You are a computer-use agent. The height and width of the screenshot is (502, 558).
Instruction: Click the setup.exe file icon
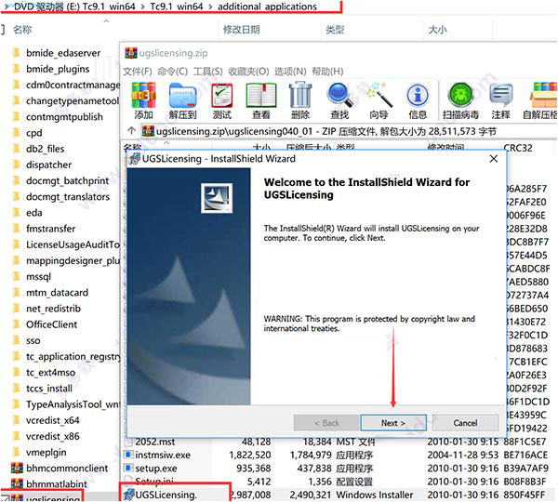click(128, 469)
